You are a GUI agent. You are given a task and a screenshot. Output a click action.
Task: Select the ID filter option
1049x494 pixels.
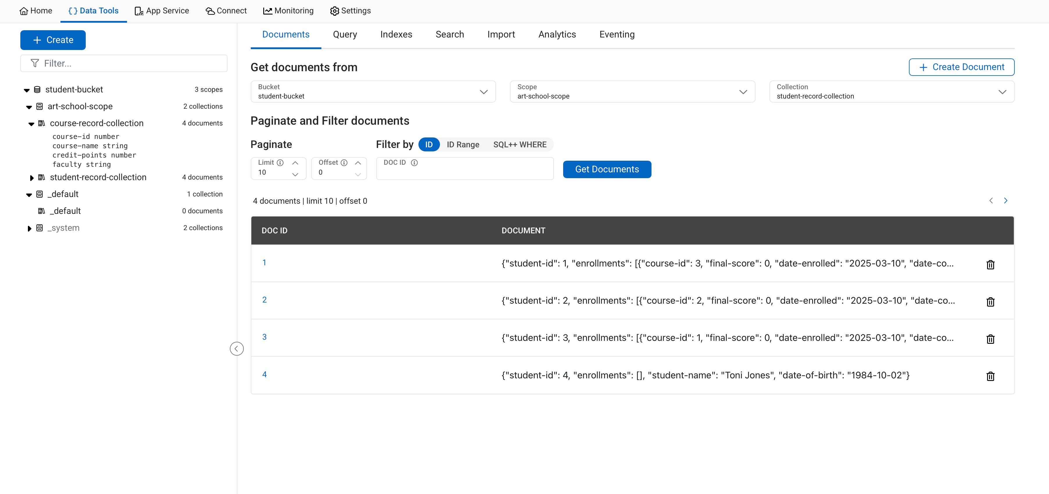click(428, 145)
